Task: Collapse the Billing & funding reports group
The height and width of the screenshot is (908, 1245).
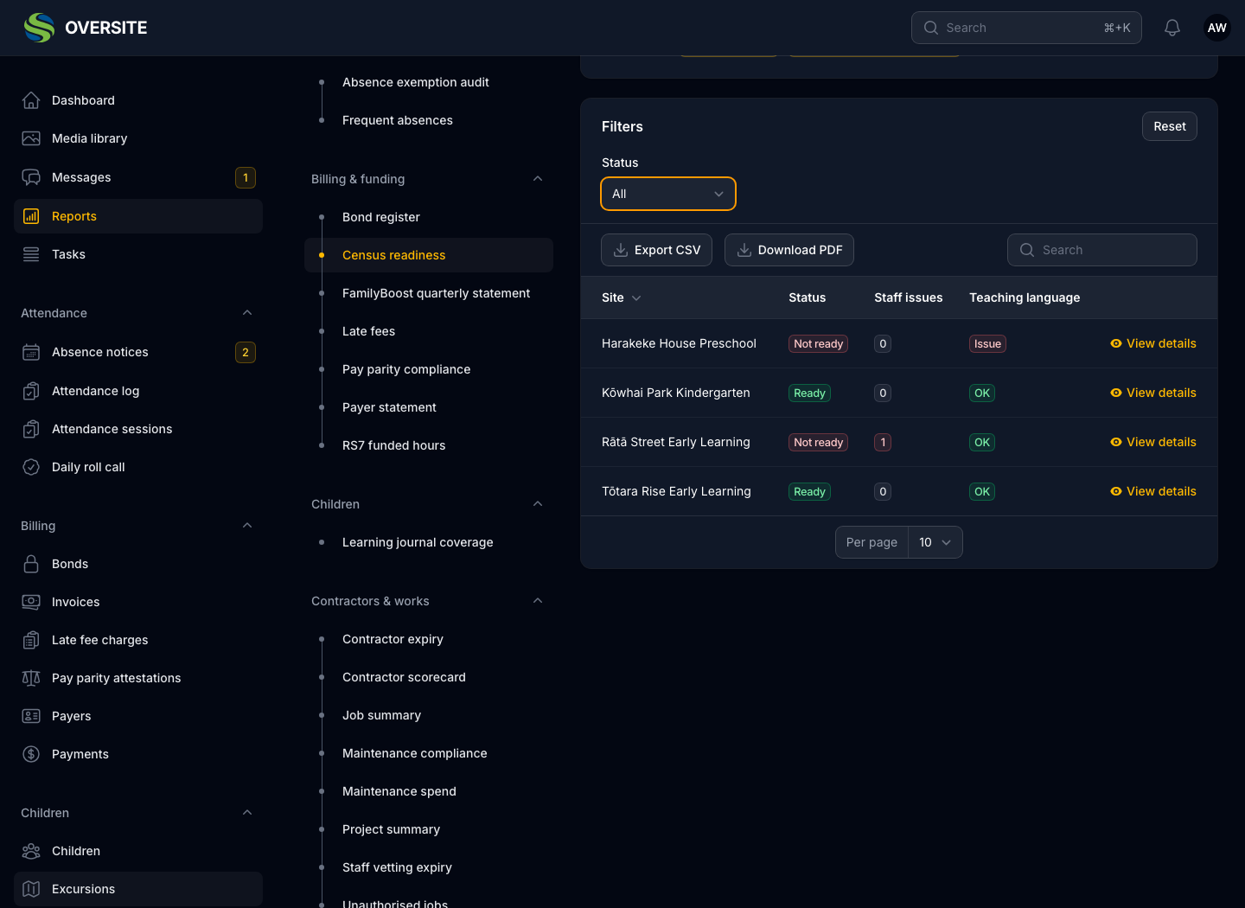Action: 538,179
